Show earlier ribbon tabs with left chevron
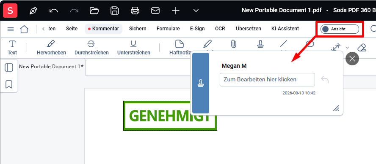The width and height of the screenshot is (376, 164). (x=44, y=29)
